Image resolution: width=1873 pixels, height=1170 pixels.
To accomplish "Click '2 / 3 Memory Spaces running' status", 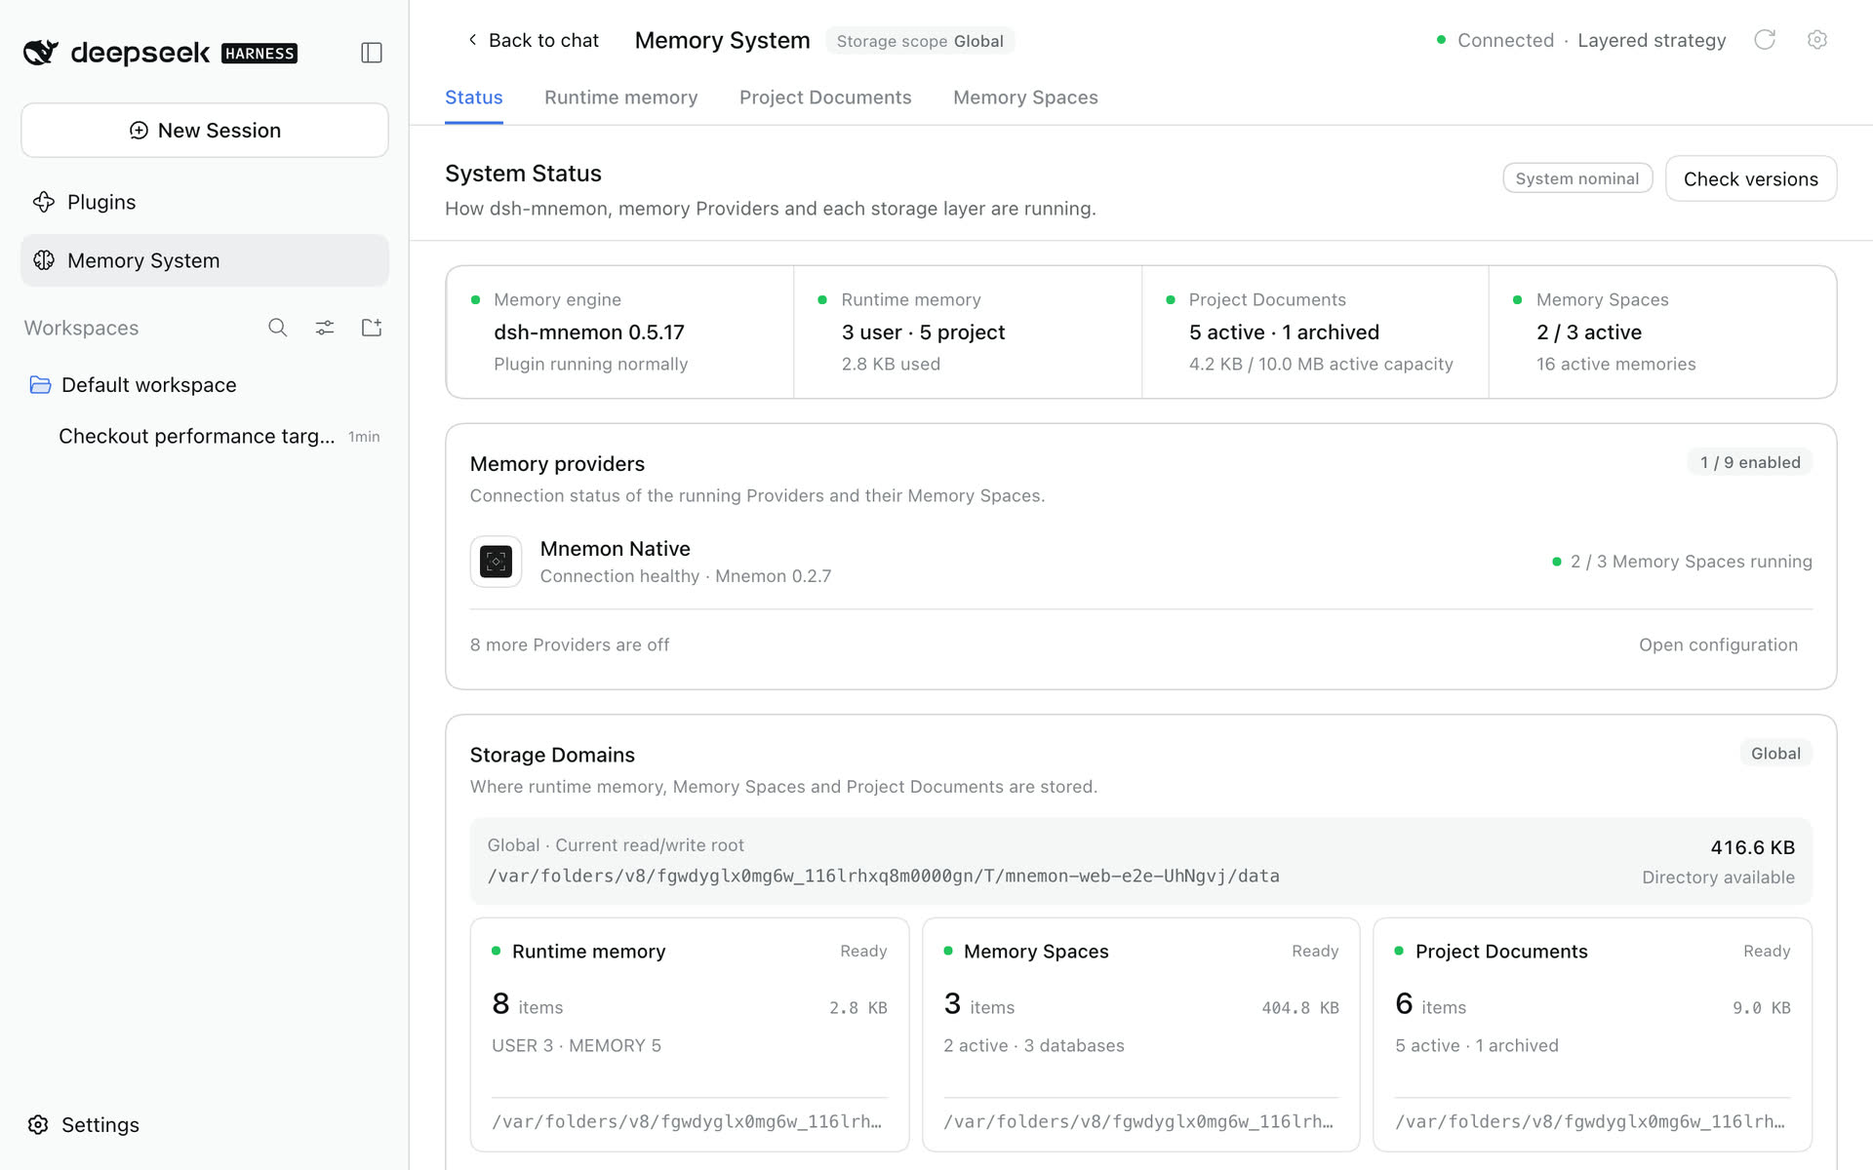I will (1682, 562).
